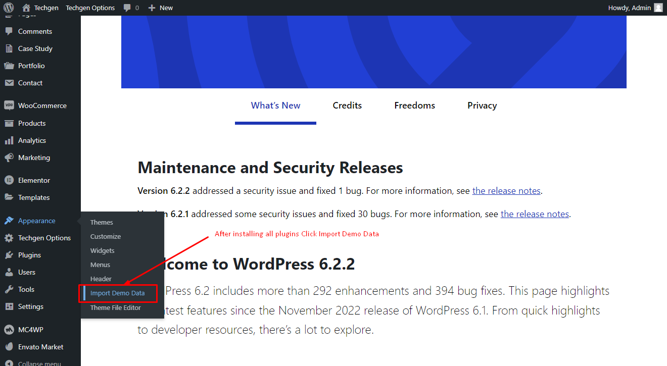Open the Tools wrench icon
Viewport: 667px width, 366px height.
9,289
